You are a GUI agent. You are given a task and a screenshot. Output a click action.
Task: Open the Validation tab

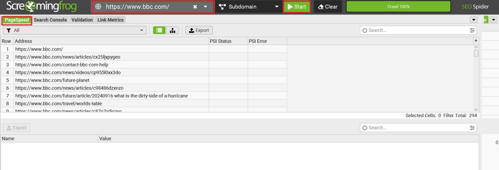tap(82, 20)
